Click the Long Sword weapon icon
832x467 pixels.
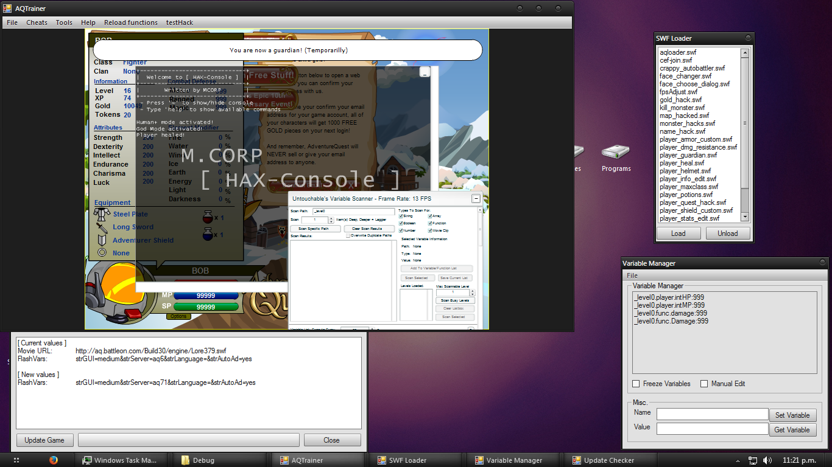click(x=102, y=227)
